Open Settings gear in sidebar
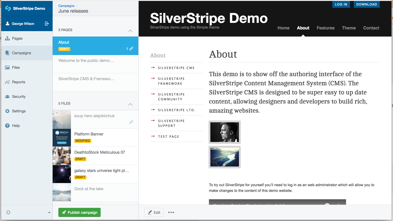 tap(7, 111)
